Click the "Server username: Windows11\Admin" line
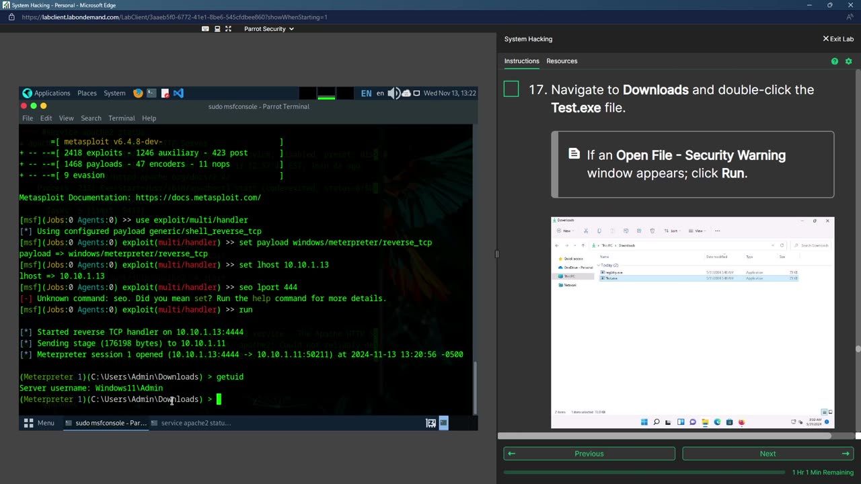 point(91,388)
